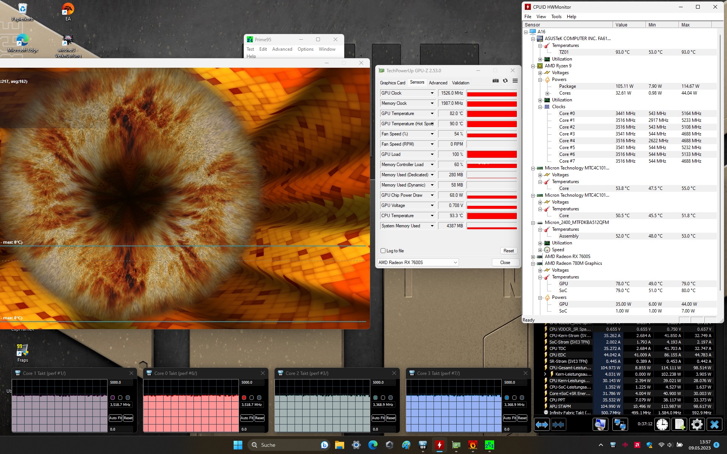Open the GPU-Z hamburger menu
This screenshot has height=454, width=727.
[515, 81]
